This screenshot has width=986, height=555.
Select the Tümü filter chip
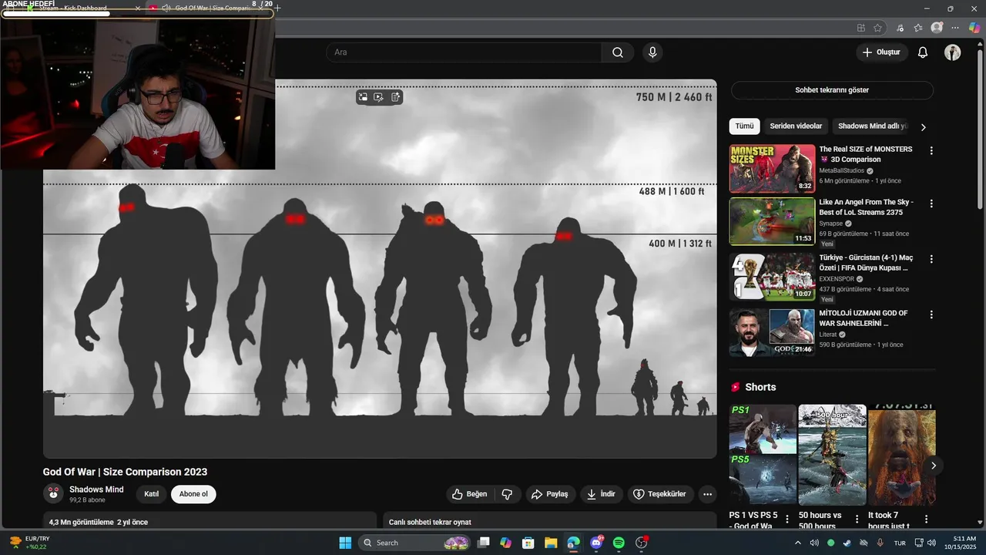click(x=744, y=126)
